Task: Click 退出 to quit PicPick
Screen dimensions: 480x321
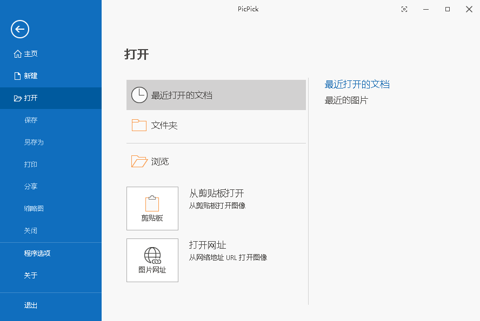Action: (30, 305)
